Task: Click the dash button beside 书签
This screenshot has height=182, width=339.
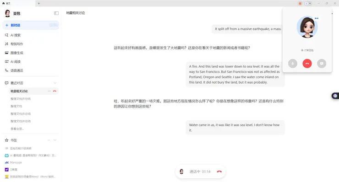Action: 49,140
